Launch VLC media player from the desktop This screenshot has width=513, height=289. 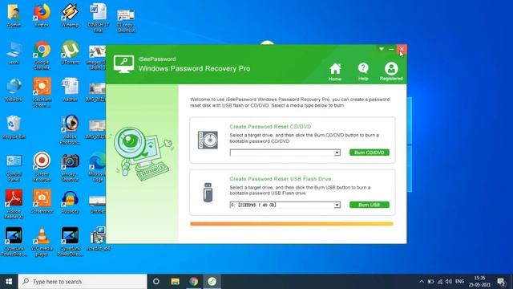42,242
